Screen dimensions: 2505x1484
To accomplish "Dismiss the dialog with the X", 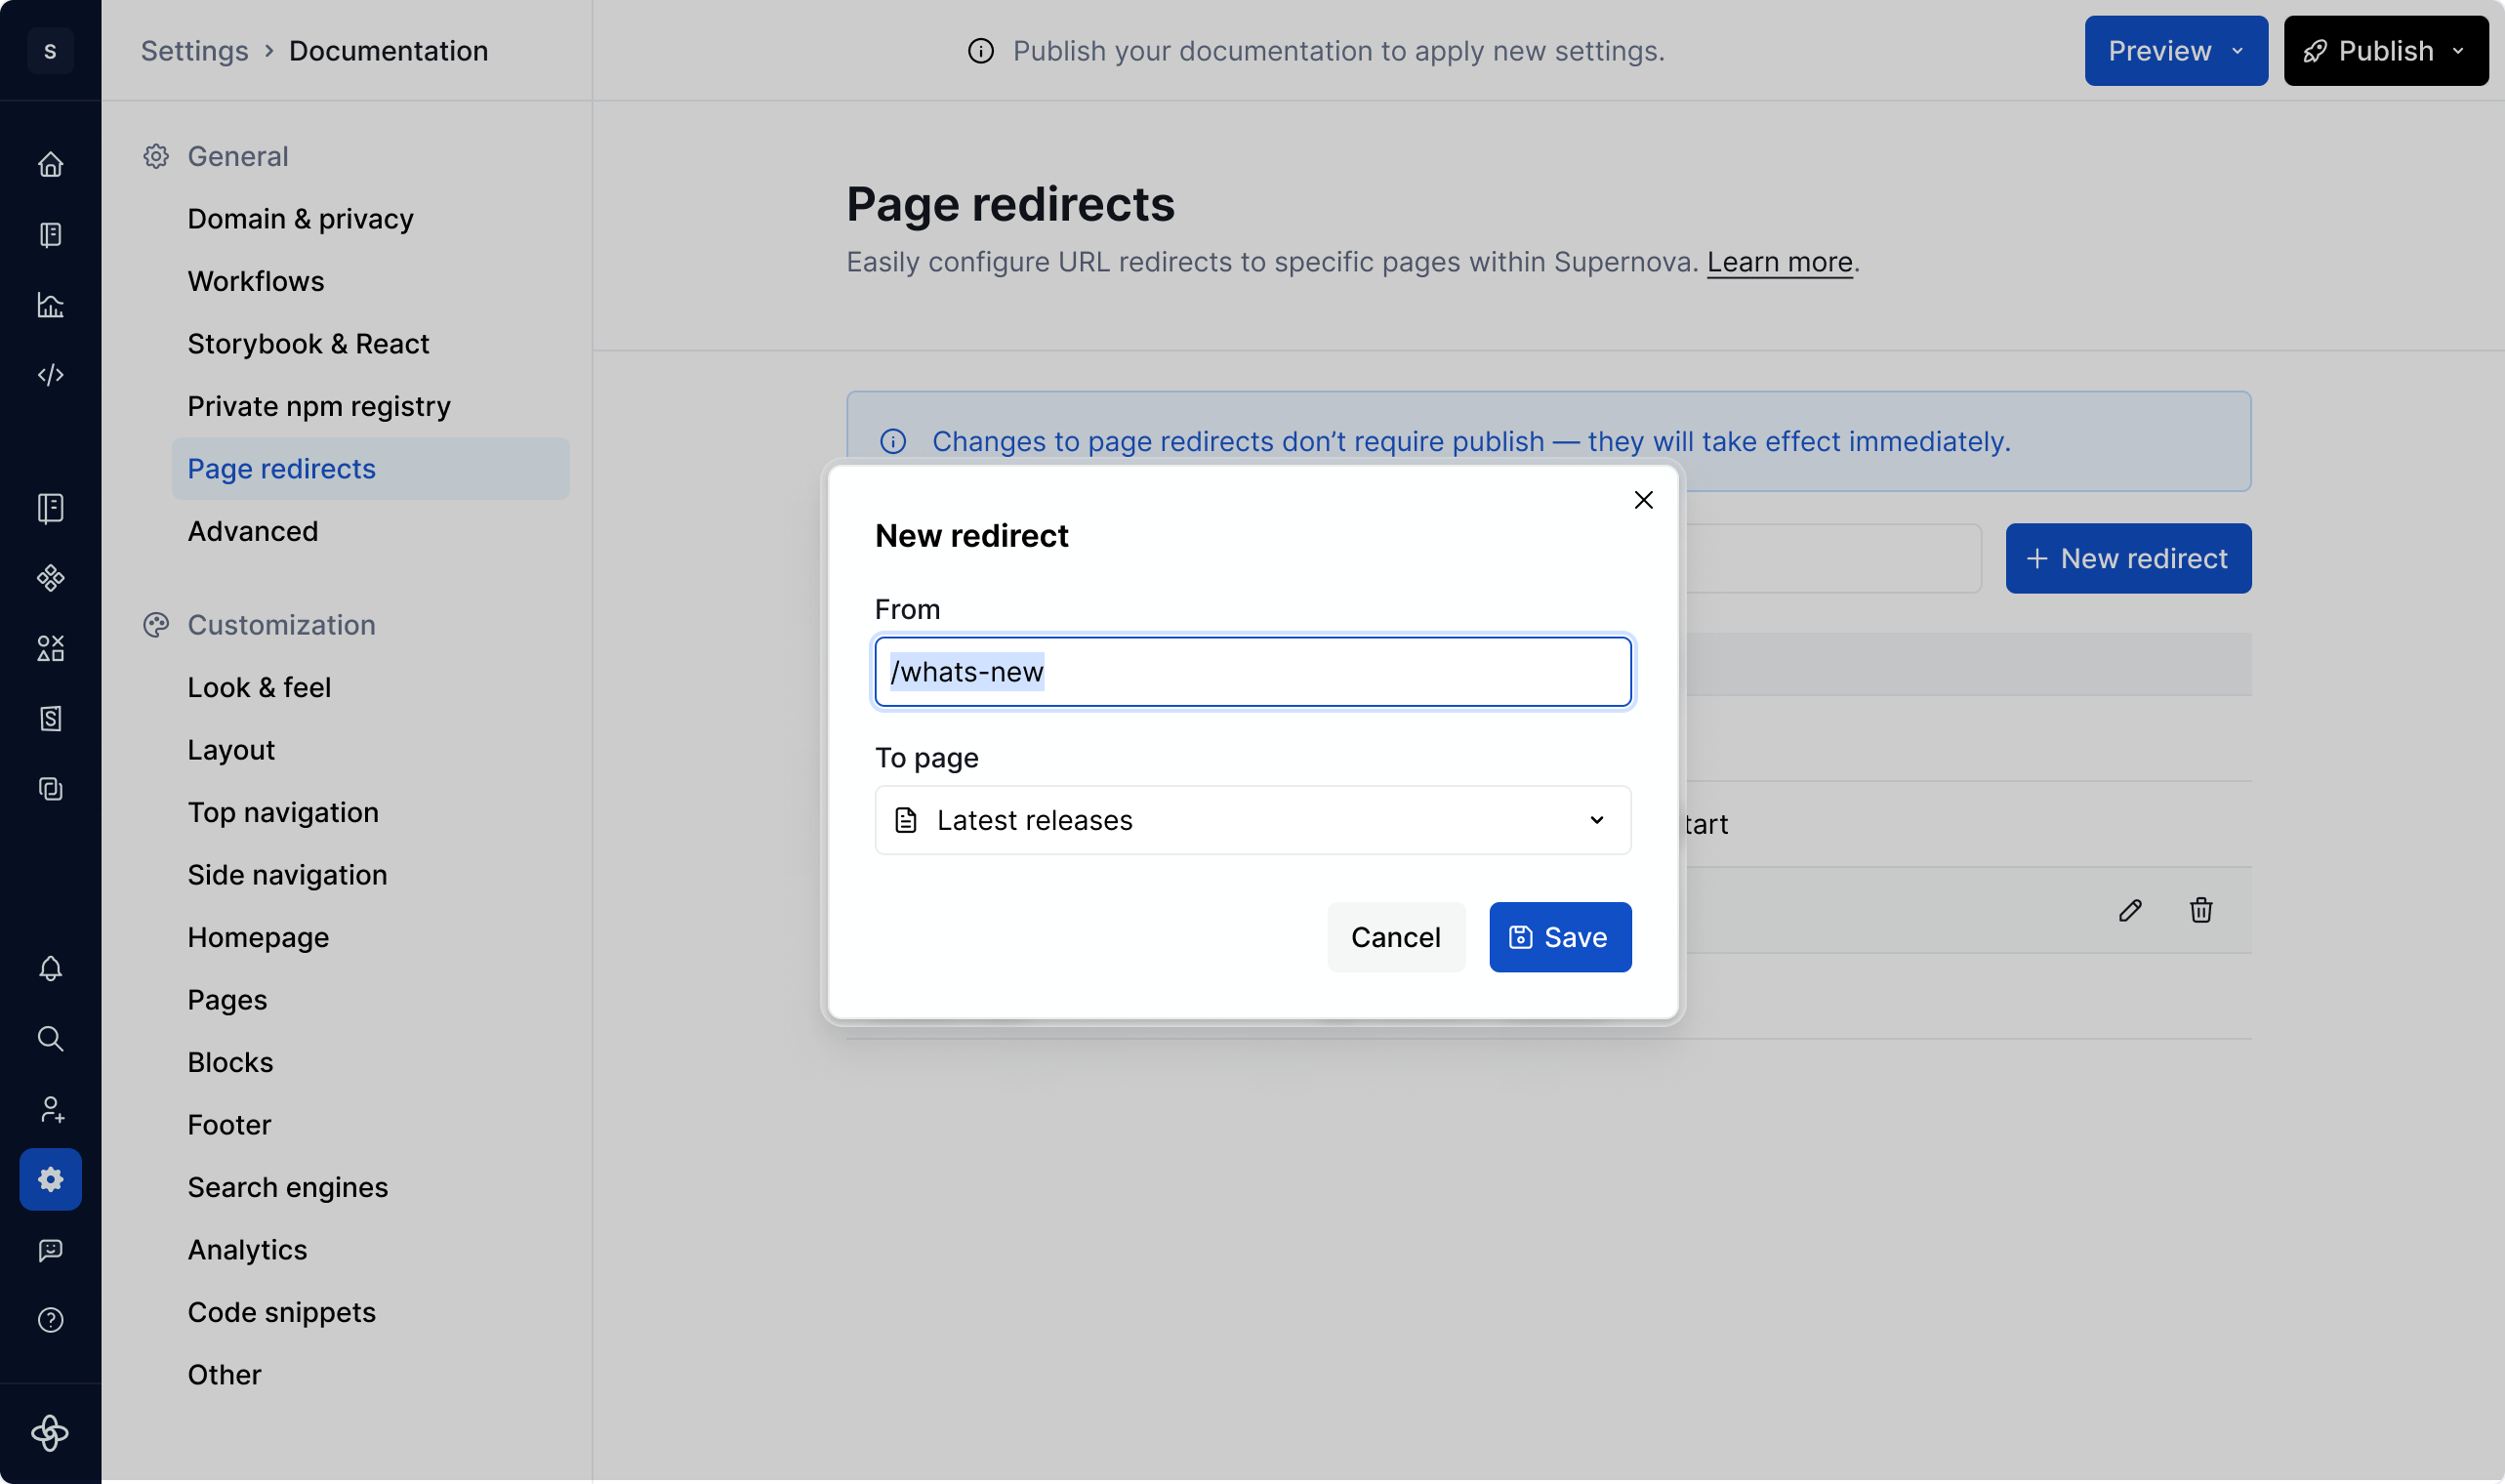I will (x=1642, y=500).
